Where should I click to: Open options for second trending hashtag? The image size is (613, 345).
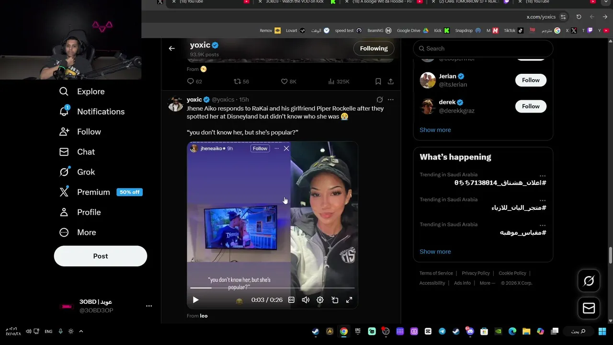click(x=543, y=200)
